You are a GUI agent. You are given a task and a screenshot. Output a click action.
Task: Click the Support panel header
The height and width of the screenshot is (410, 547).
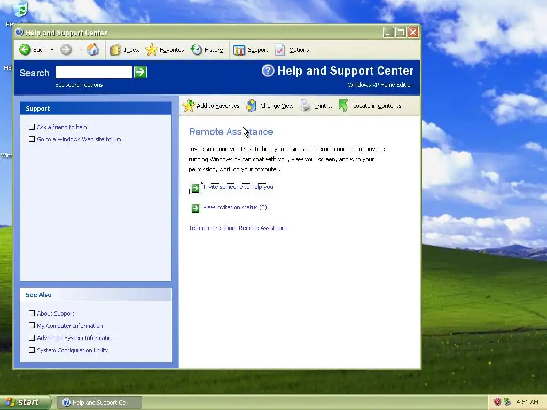click(x=96, y=108)
